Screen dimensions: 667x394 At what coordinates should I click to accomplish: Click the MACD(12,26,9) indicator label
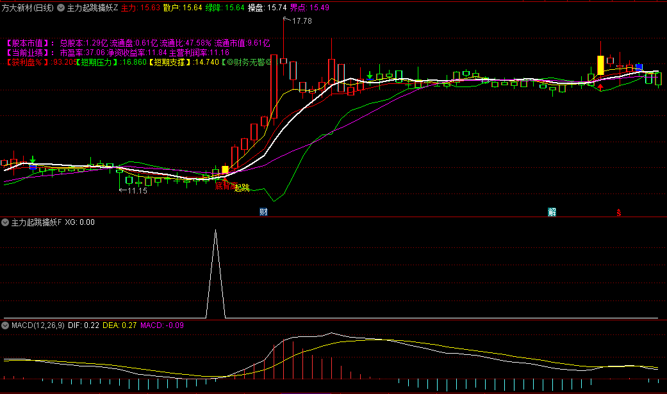pyautogui.click(x=38, y=325)
